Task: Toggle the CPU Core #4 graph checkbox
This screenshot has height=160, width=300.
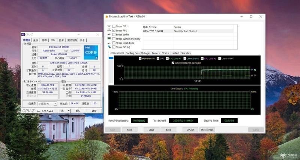Action: point(219,59)
